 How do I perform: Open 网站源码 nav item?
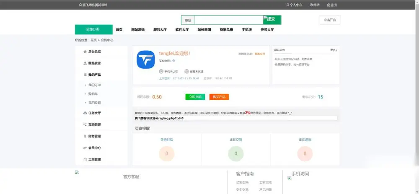click(138, 30)
